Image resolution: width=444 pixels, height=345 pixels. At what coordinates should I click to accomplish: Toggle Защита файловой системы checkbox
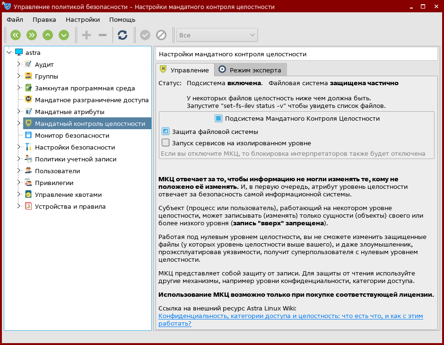click(165, 132)
